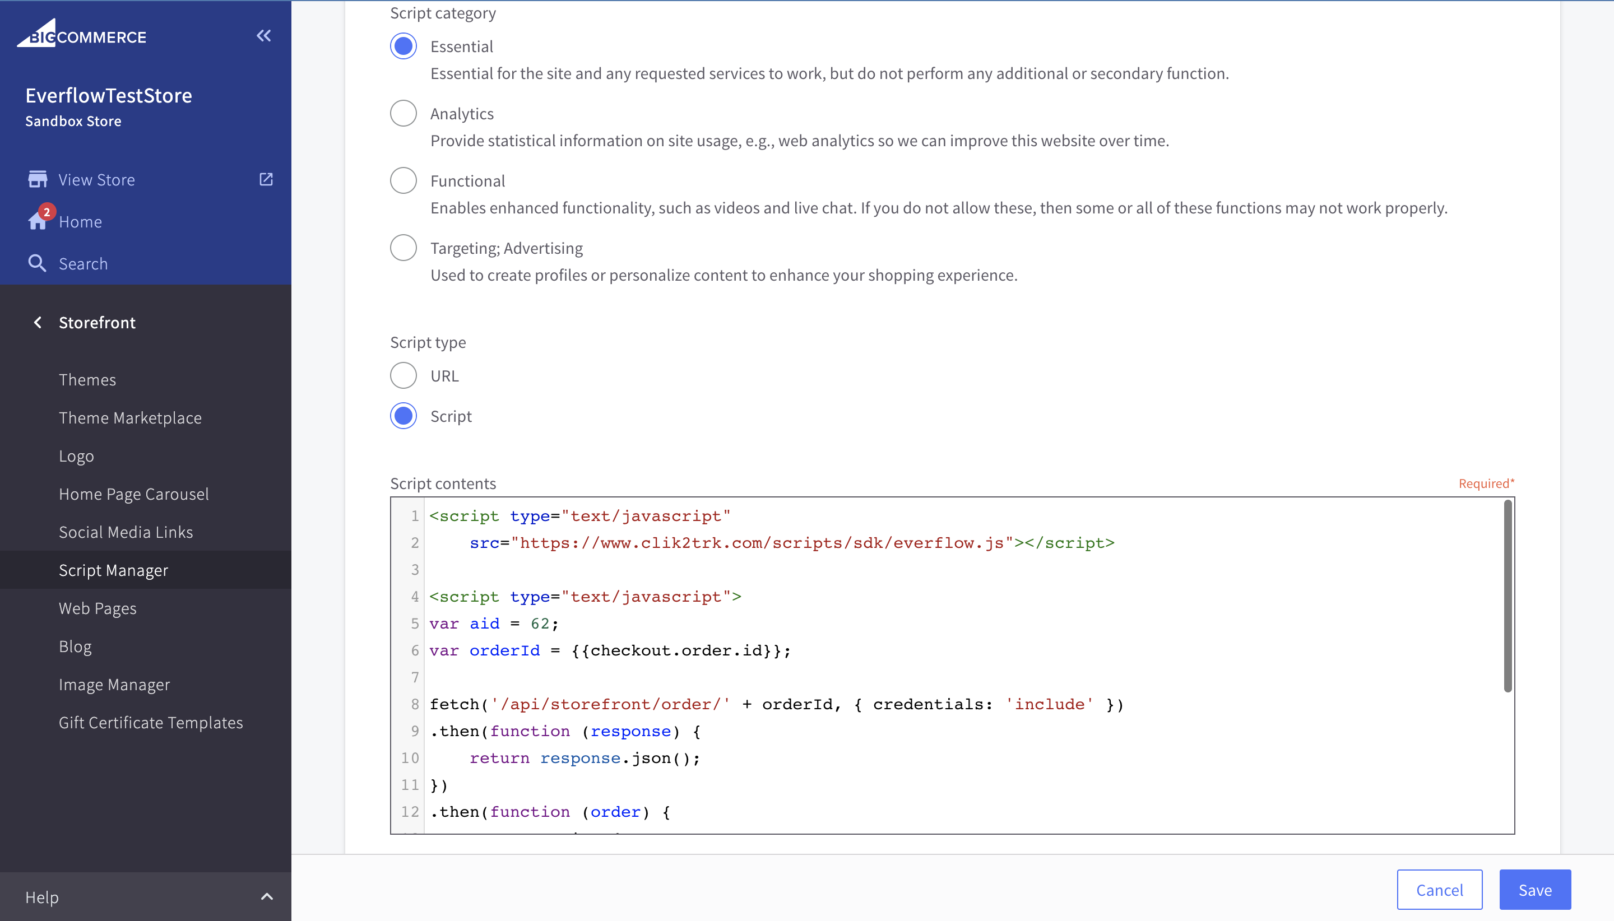Click line 4 script type tag
1614x921 pixels.
pyautogui.click(x=585, y=597)
